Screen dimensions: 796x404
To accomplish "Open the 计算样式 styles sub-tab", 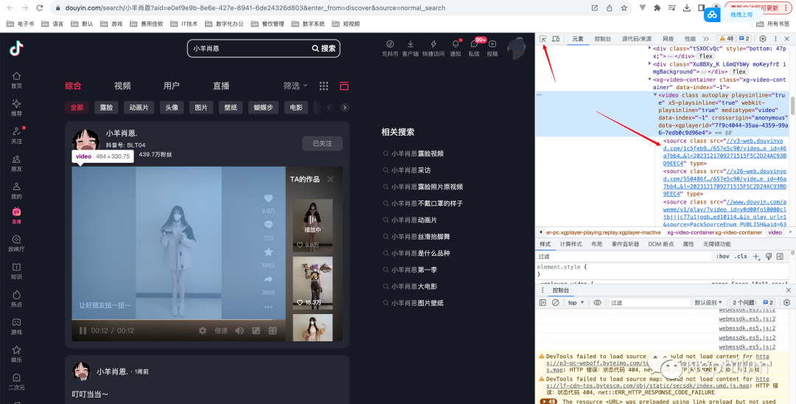I will click(570, 244).
